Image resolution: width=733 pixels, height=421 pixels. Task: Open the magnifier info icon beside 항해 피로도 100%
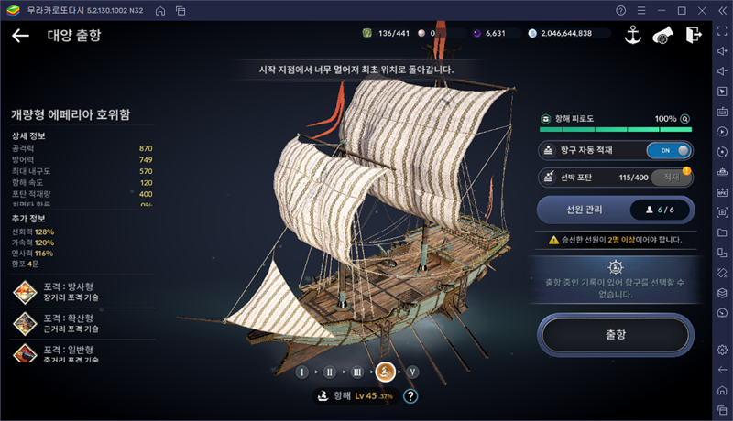684,119
